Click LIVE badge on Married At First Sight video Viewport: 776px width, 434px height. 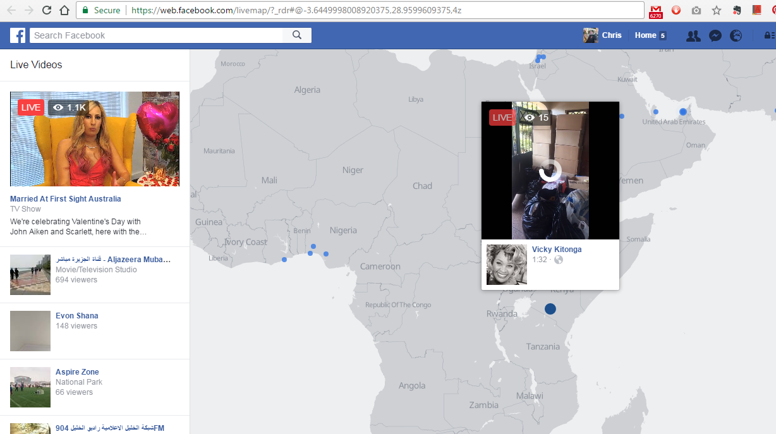[x=30, y=107]
